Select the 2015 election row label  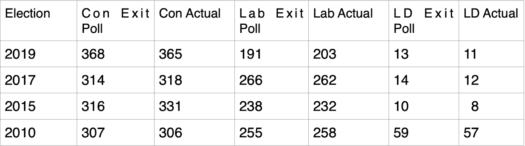[x=20, y=106]
